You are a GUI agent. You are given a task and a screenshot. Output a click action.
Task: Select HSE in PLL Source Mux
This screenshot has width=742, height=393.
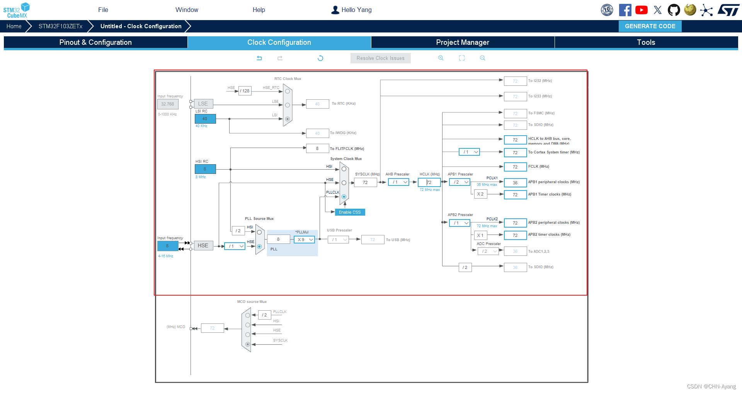[x=259, y=247]
